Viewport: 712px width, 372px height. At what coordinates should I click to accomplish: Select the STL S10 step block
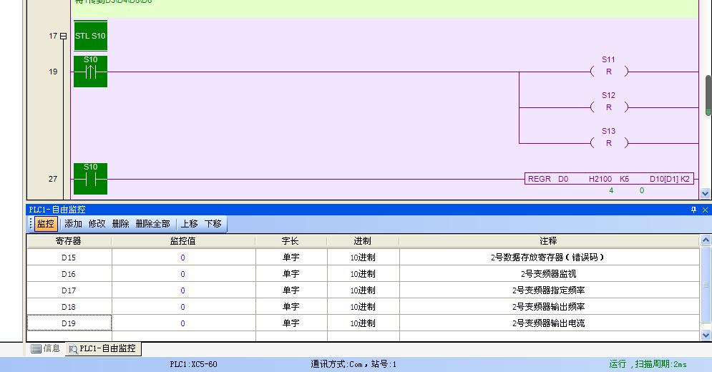point(90,36)
